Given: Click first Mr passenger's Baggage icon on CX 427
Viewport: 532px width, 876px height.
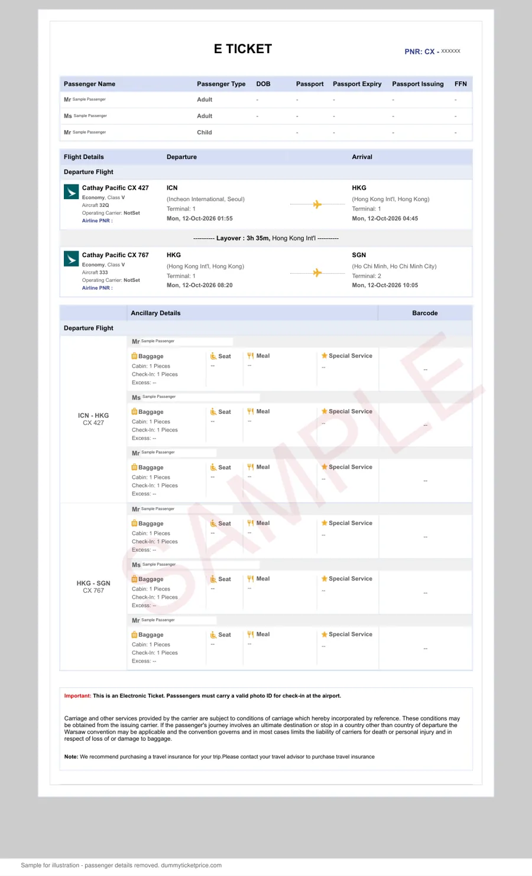Looking at the screenshot, I should click(x=134, y=356).
